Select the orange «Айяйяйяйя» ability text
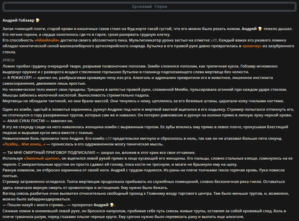Viewport: 299px width, 221px height. tap(47, 40)
